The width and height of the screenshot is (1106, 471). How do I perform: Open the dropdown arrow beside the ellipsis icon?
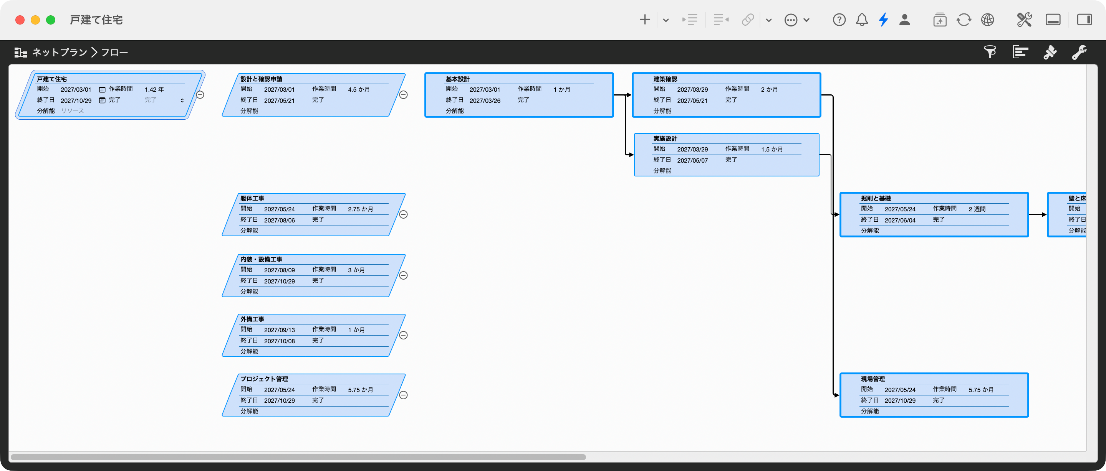pos(806,20)
